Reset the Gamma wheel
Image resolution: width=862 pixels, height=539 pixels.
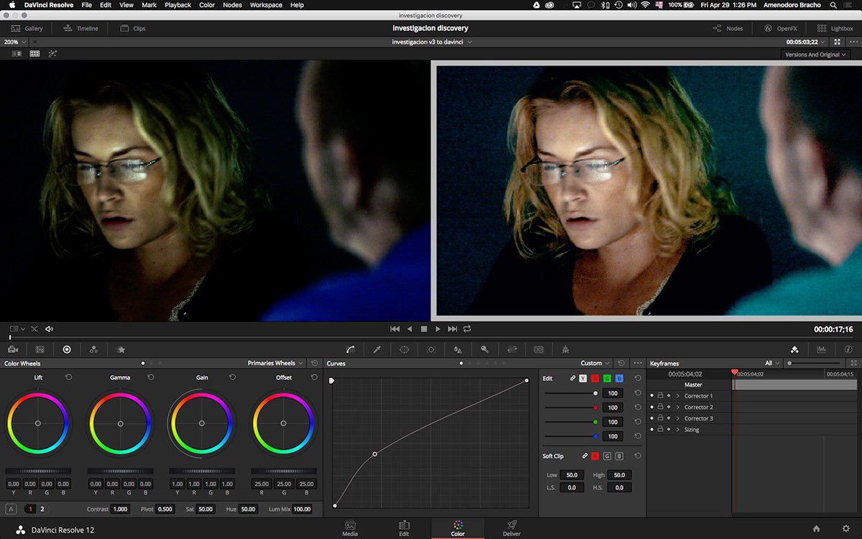(151, 377)
